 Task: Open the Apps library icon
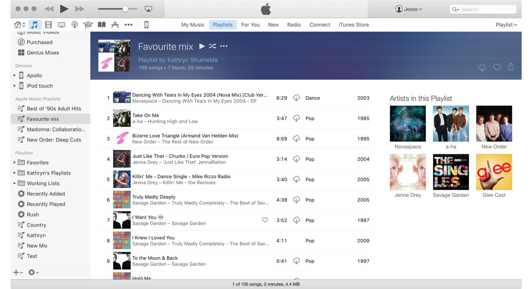[115, 25]
